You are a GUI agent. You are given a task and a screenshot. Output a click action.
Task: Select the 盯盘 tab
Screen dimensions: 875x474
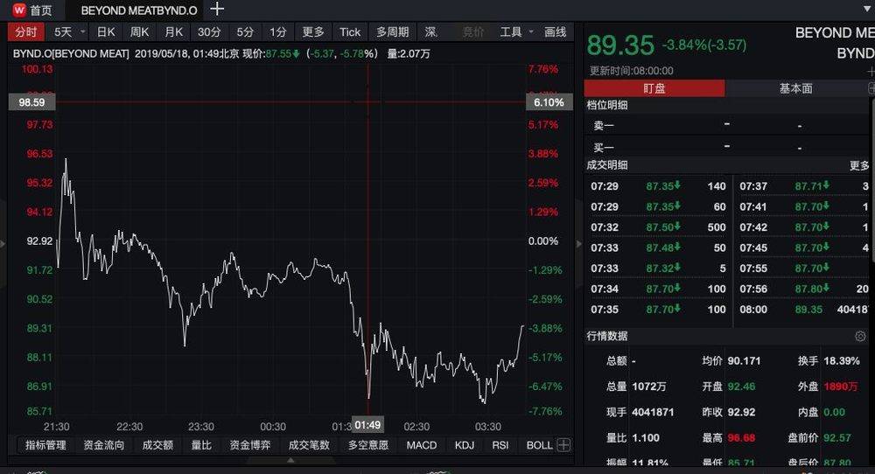(x=654, y=88)
